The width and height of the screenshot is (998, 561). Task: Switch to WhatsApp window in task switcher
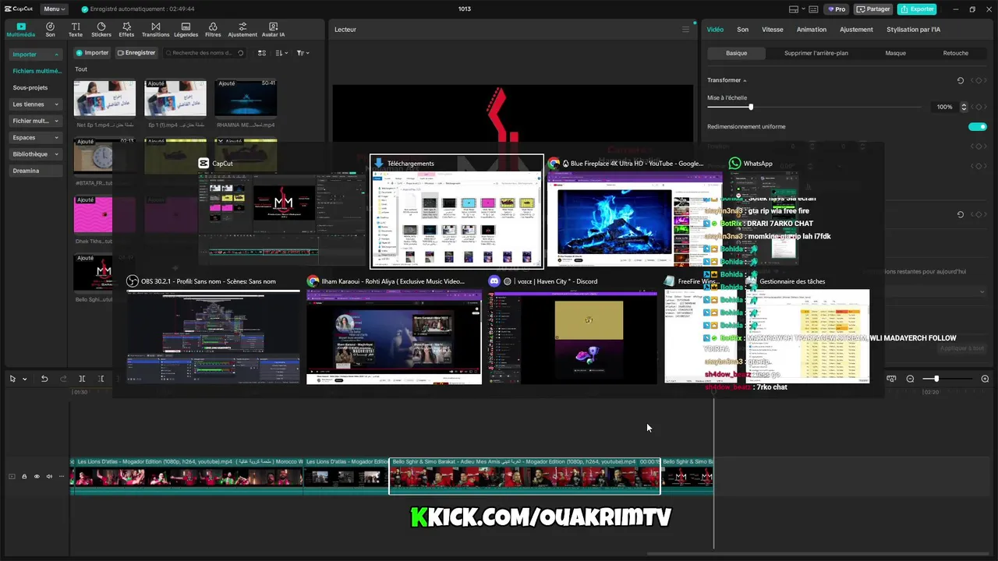coord(764,210)
